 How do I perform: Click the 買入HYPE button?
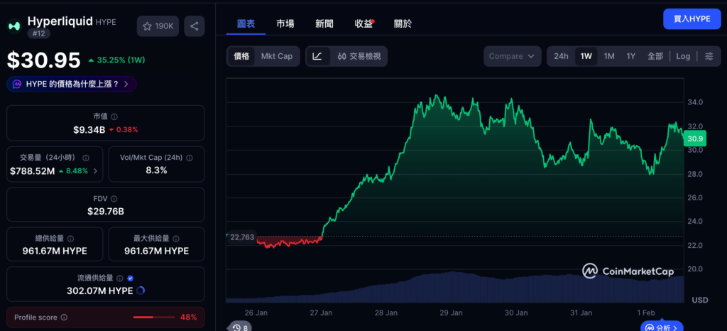[692, 19]
